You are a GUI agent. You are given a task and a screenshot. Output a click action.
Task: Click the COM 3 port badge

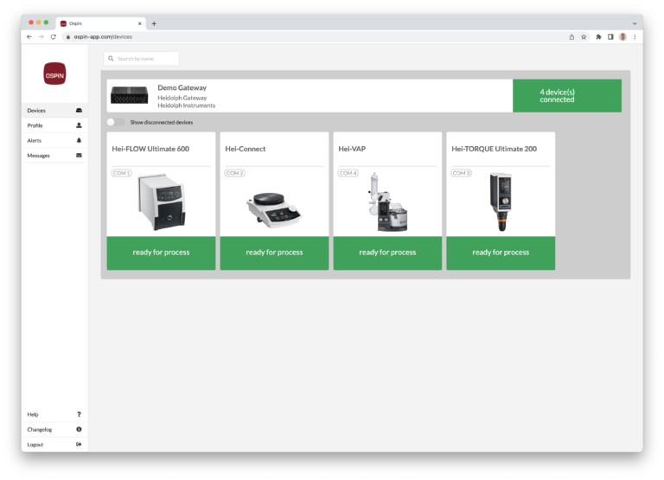coord(461,173)
